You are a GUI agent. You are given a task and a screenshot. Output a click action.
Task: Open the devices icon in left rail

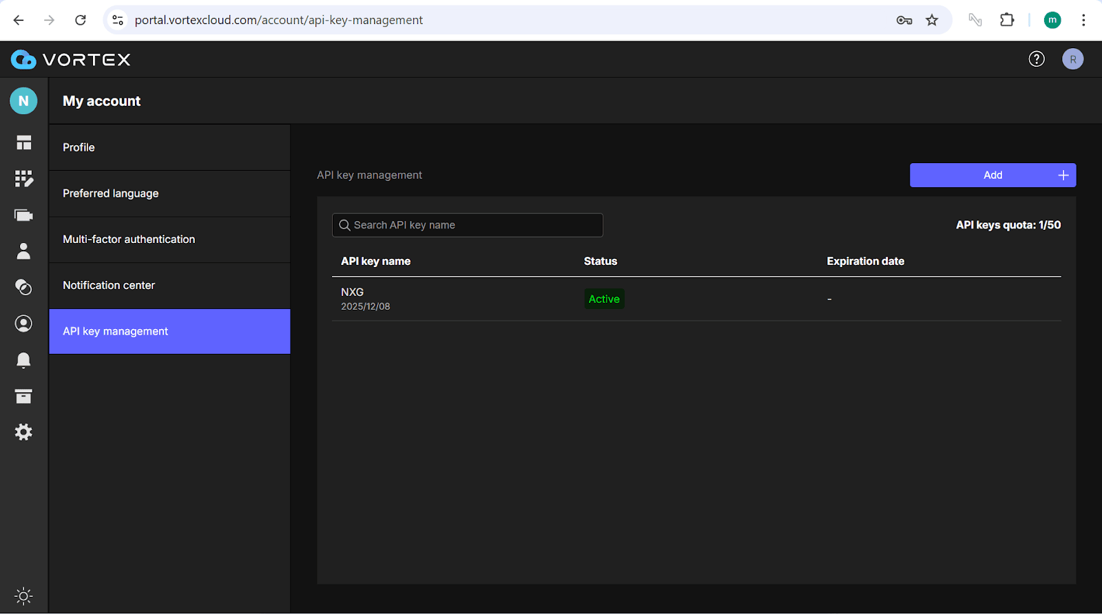click(24, 215)
